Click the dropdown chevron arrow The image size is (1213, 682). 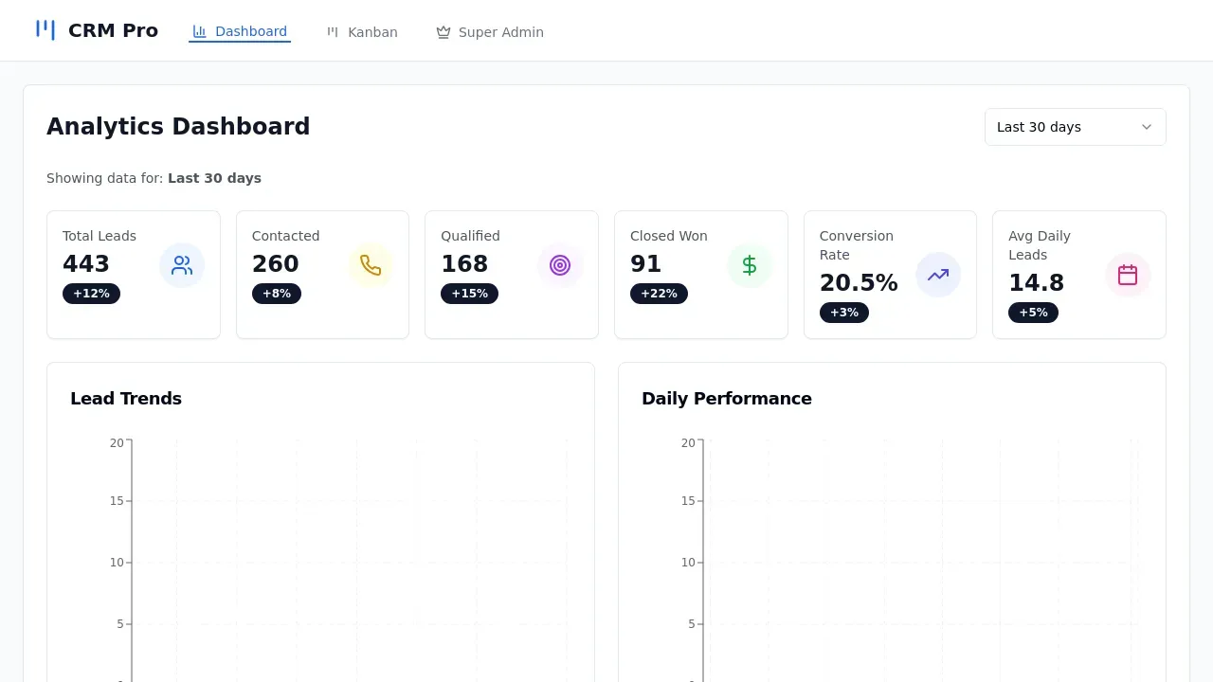click(1147, 126)
